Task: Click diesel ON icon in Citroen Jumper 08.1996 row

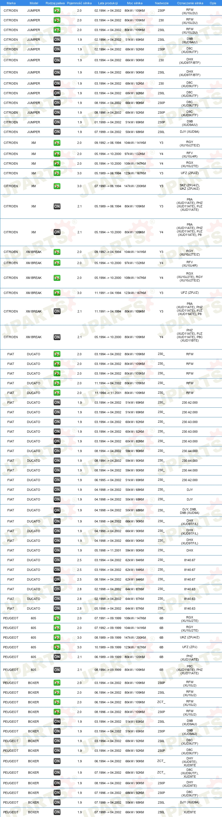Action: click(x=57, y=113)
